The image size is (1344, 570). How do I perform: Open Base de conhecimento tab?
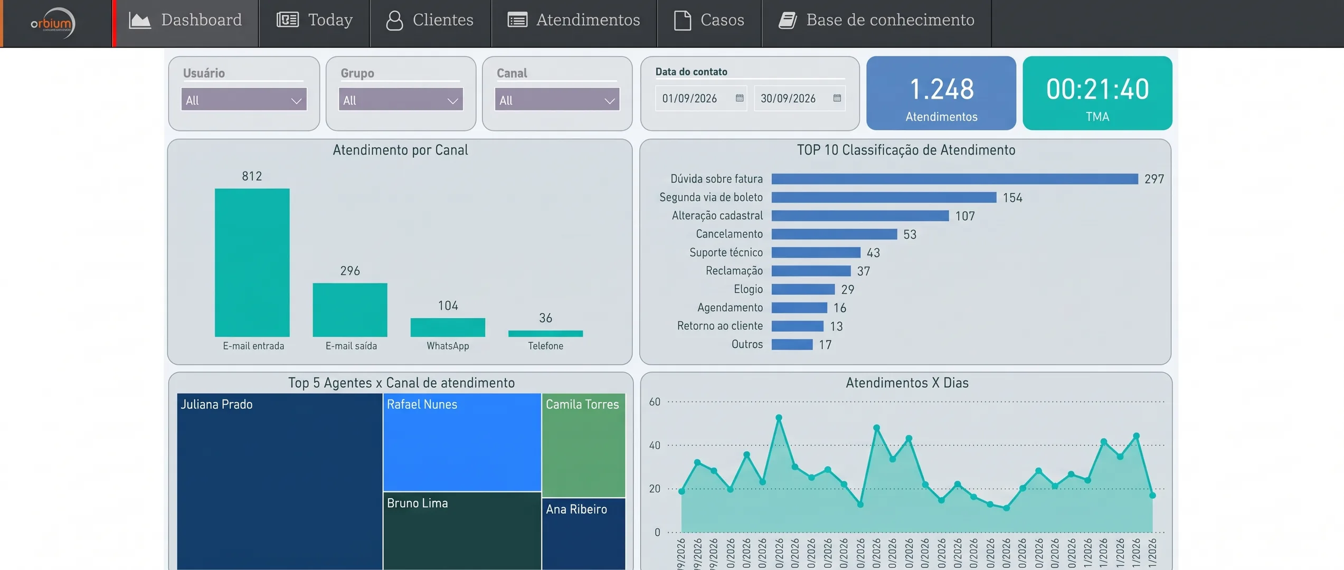pos(877,23)
